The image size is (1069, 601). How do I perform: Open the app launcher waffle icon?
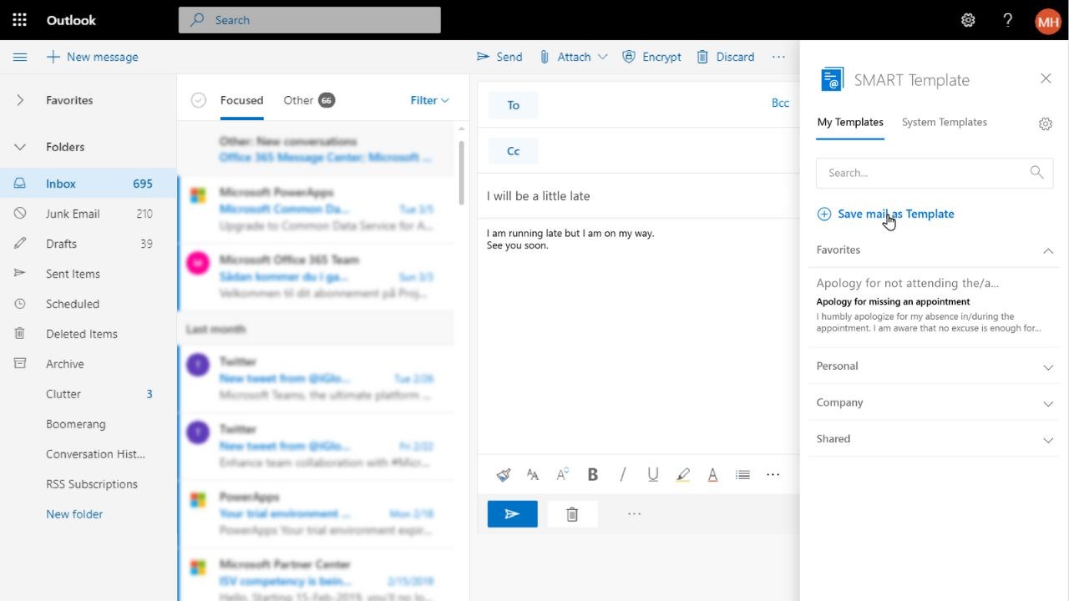point(20,20)
